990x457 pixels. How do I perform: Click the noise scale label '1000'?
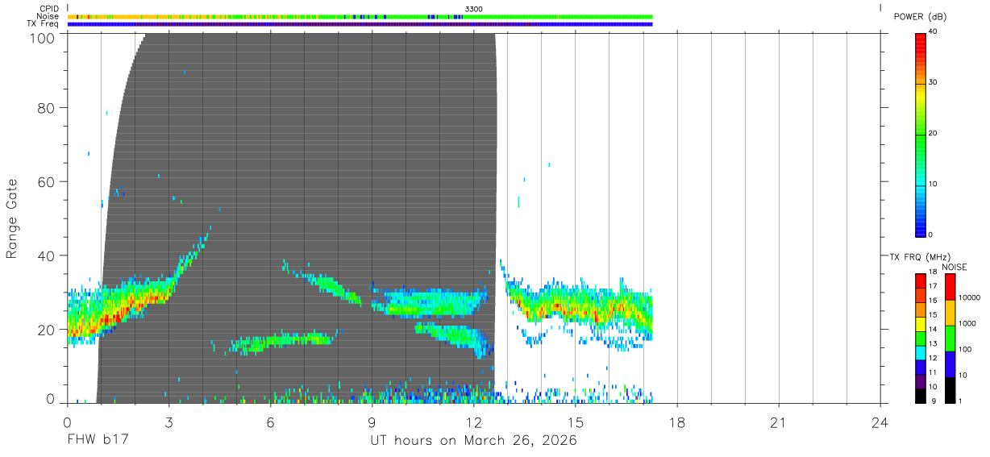[x=967, y=323]
